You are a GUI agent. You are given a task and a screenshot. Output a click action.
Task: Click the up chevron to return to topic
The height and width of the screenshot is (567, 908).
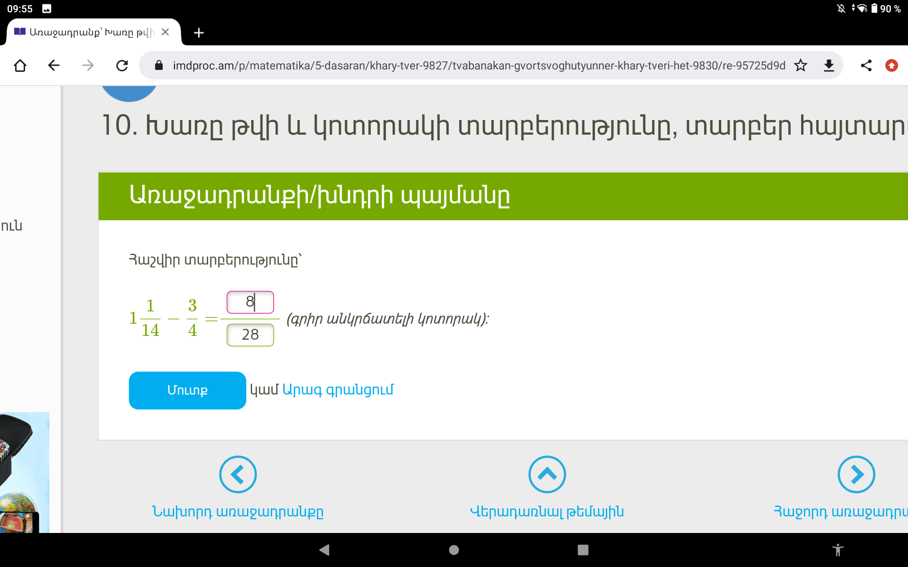[x=547, y=474]
